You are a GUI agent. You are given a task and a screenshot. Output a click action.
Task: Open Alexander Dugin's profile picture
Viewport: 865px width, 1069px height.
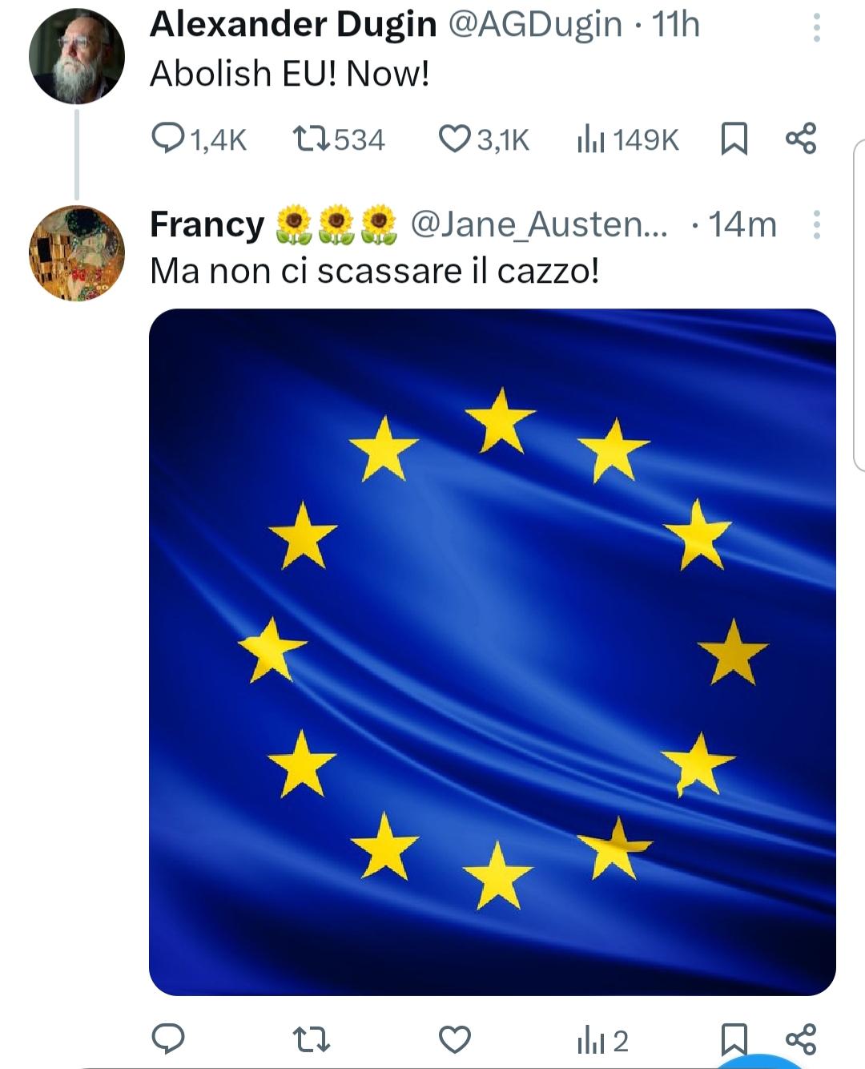pos(77,56)
